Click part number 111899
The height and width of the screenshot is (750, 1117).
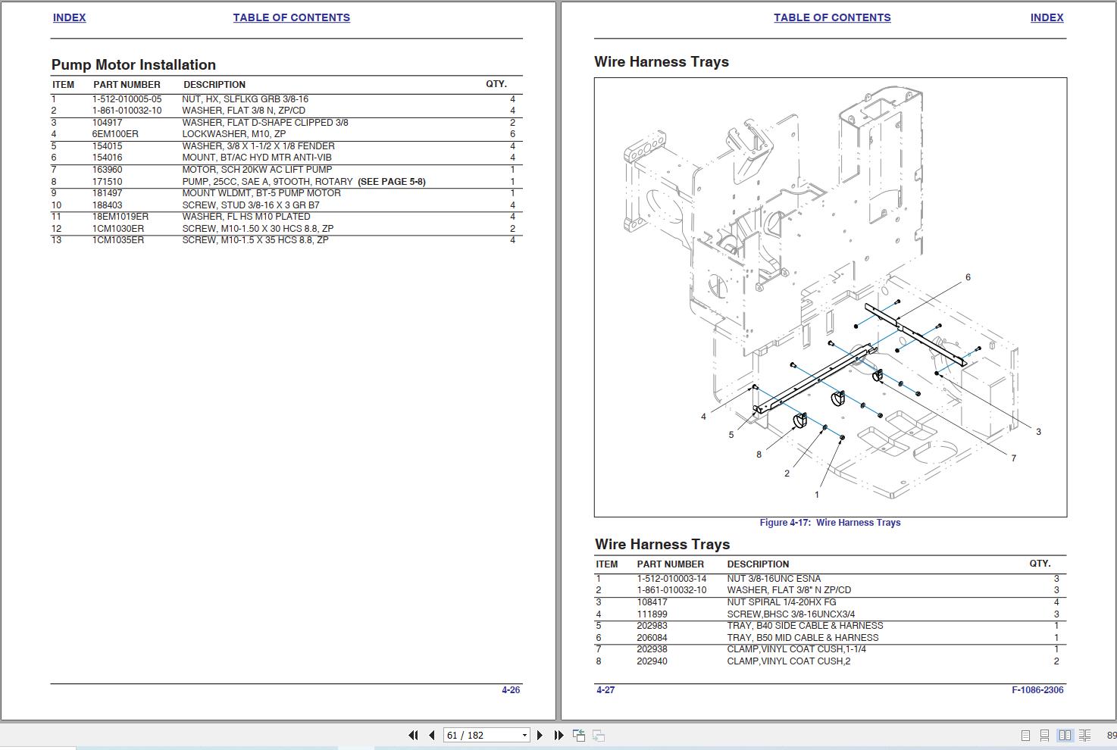pyautogui.click(x=652, y=614)
